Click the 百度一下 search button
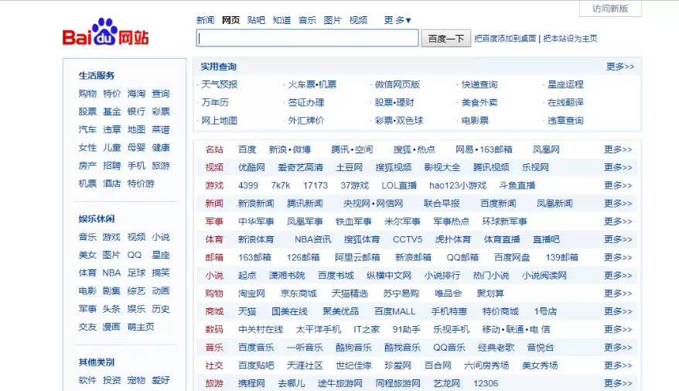 point(446,39)
